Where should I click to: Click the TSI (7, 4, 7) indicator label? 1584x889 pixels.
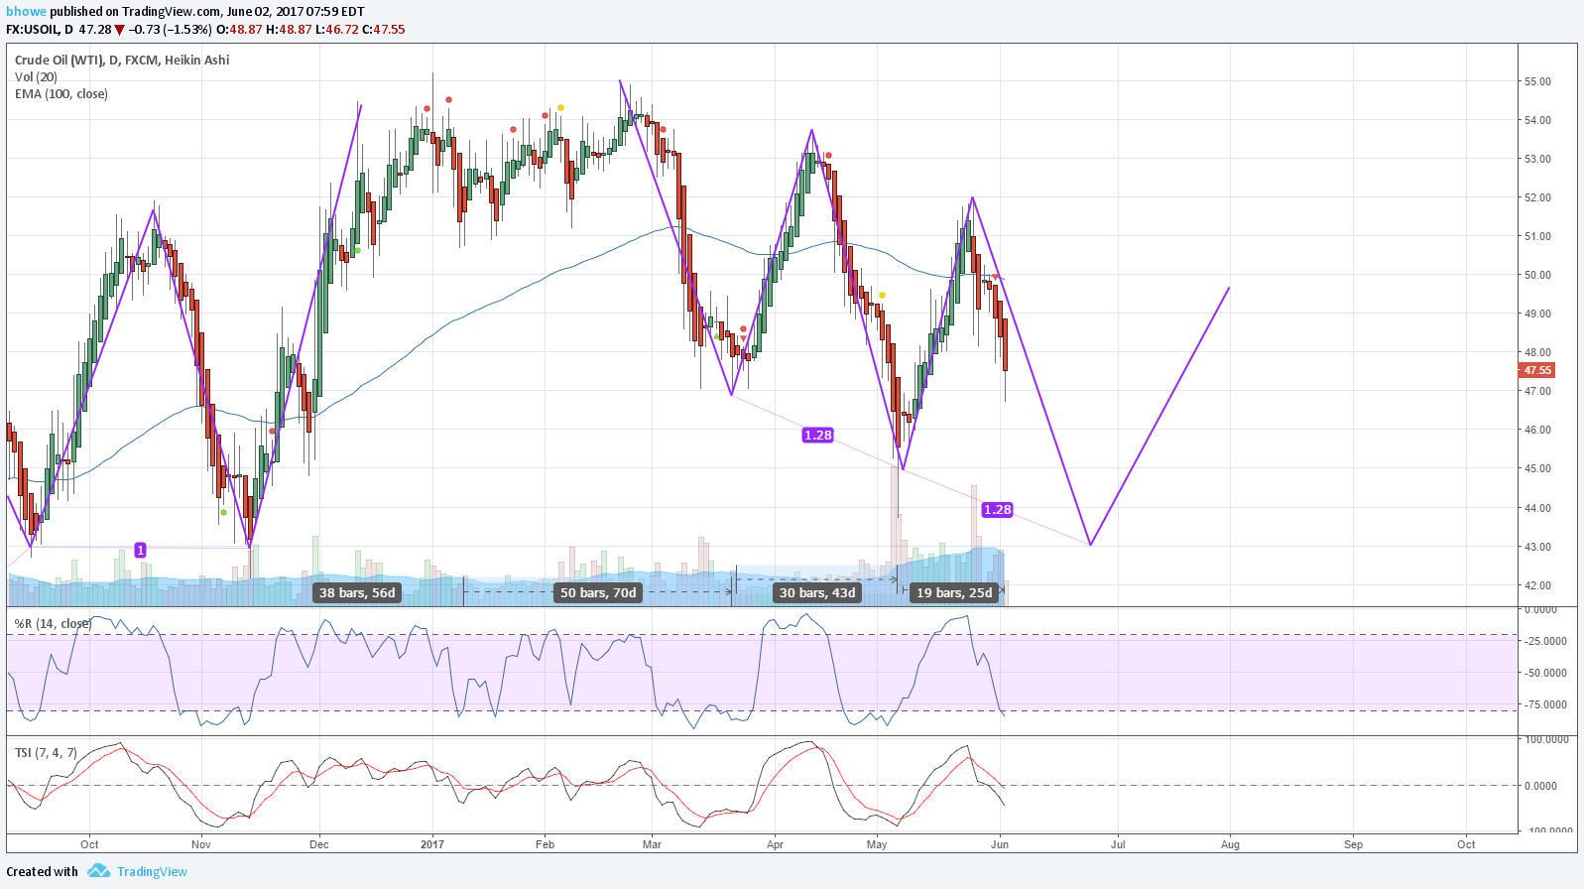(x=46, y=753)
